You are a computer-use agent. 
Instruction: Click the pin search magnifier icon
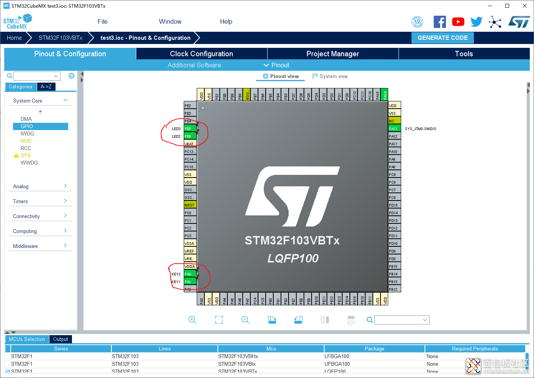pyautogui.click(x=369, y=320)
